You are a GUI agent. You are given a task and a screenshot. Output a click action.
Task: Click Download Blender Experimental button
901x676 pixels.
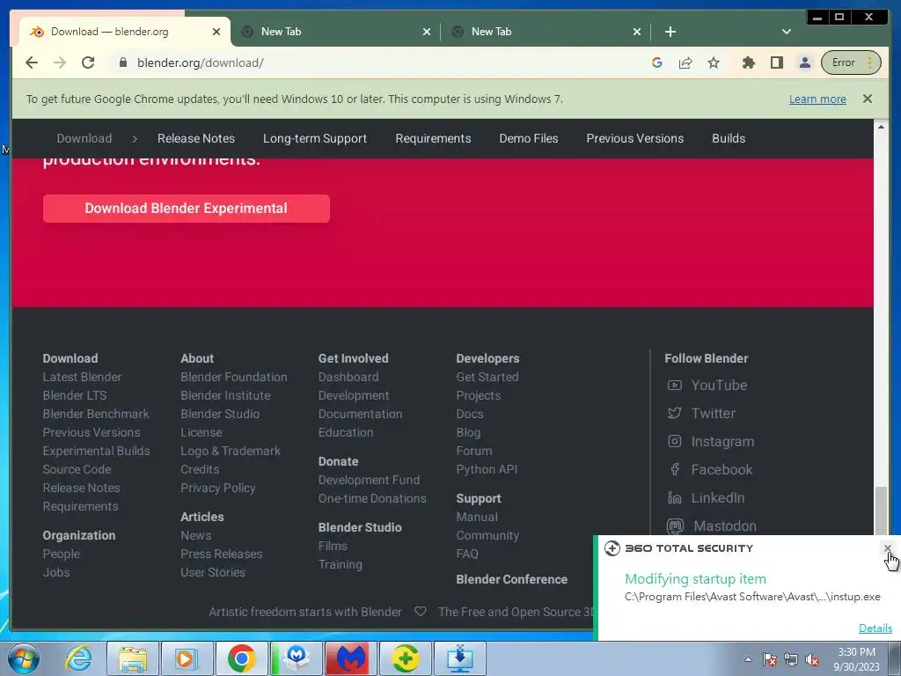click(187, 208)
